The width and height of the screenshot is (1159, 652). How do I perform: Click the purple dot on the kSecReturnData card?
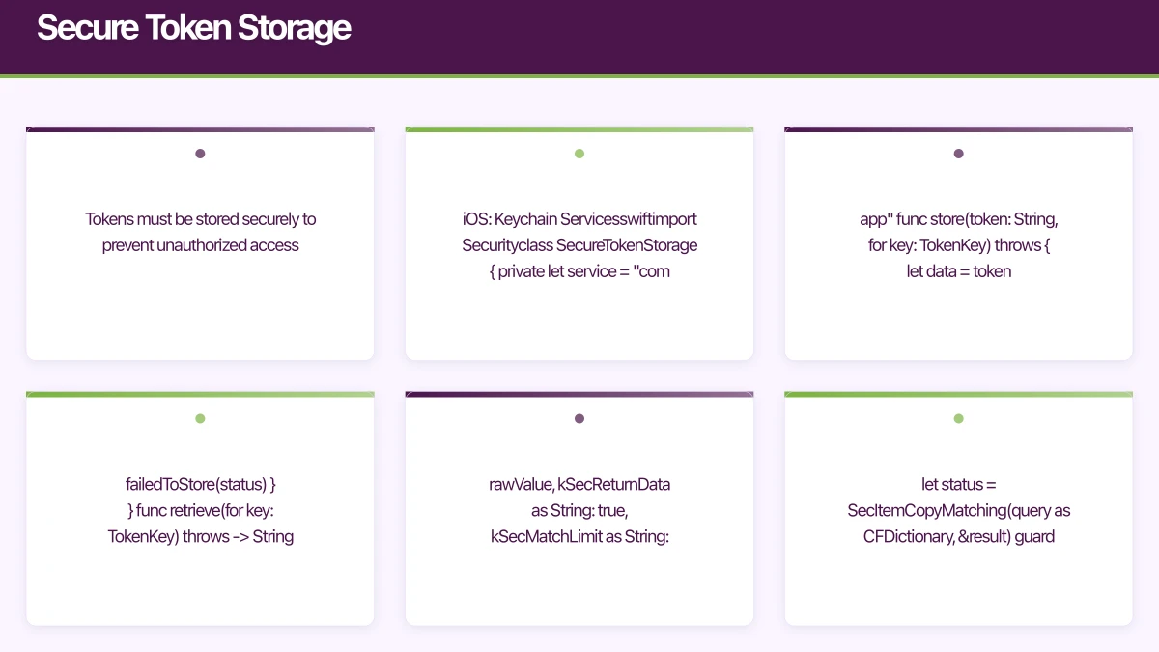(579, 418)
